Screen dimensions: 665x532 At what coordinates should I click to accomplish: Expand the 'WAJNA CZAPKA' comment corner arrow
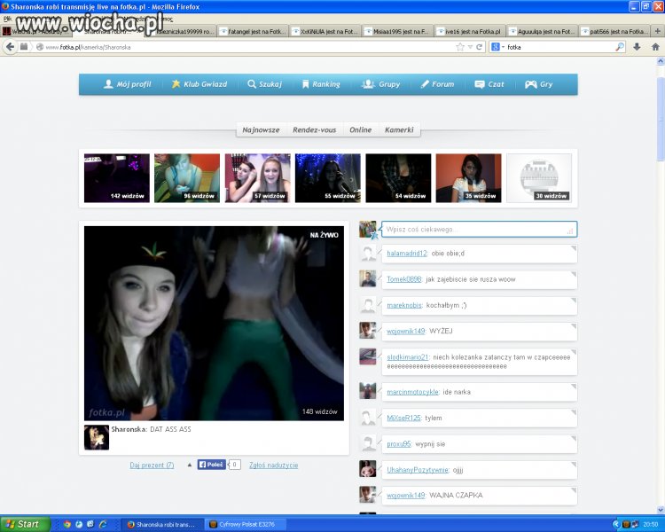[x=573, y=490]
